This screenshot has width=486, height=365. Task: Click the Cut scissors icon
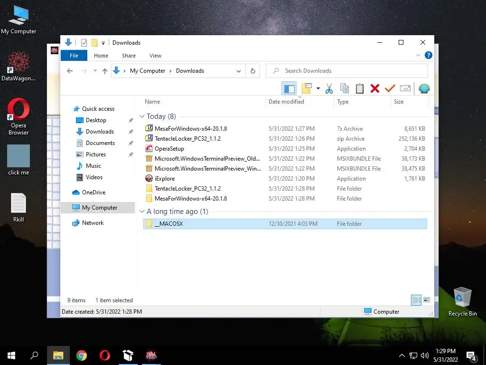[x=329, y=89]
